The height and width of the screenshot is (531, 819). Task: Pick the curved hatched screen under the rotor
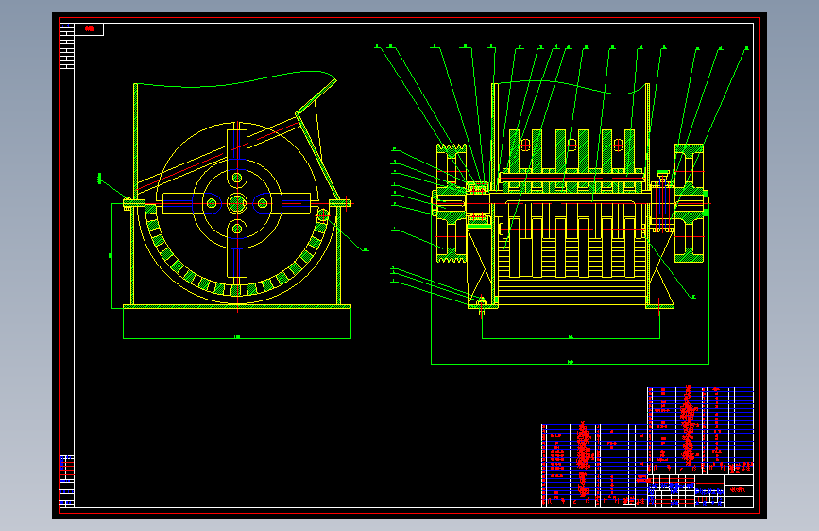click(235, 252)
